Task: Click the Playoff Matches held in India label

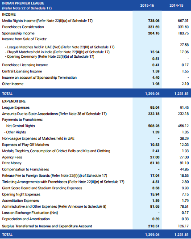Action: [x=57, y=52]
